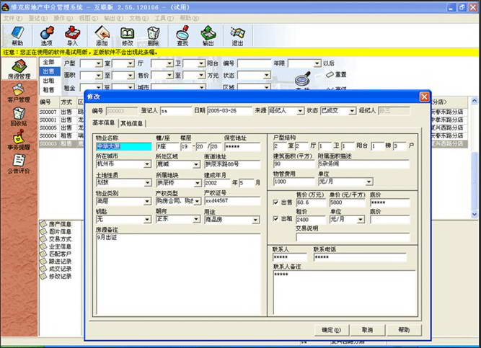Open 房源管理 house icon in sidebar

[x=19, y=69]
